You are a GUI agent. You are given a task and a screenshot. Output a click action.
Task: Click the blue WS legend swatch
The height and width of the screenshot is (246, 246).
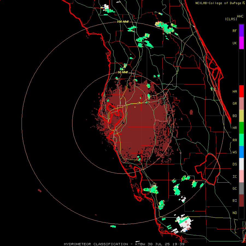pyautogui.click(x=241, y=152)
